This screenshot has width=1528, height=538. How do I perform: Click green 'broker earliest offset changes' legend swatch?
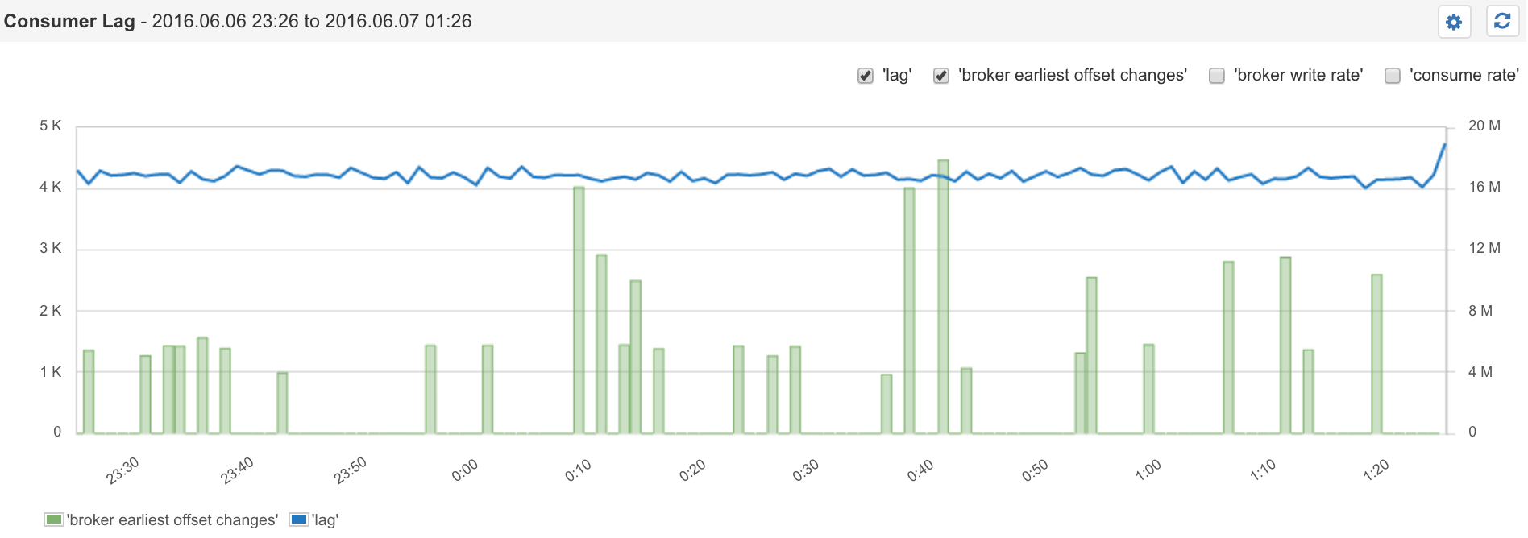point(54,520)
